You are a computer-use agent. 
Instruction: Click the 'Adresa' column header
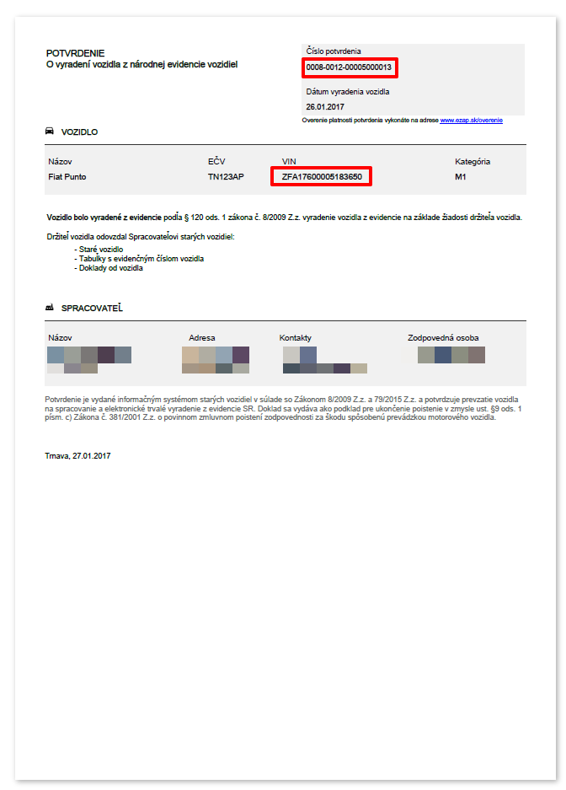[x=202, y=338]
